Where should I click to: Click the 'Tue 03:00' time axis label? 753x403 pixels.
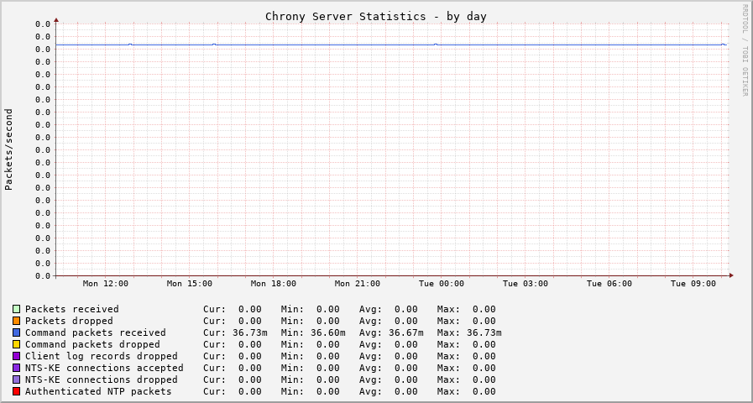[526, 284]
